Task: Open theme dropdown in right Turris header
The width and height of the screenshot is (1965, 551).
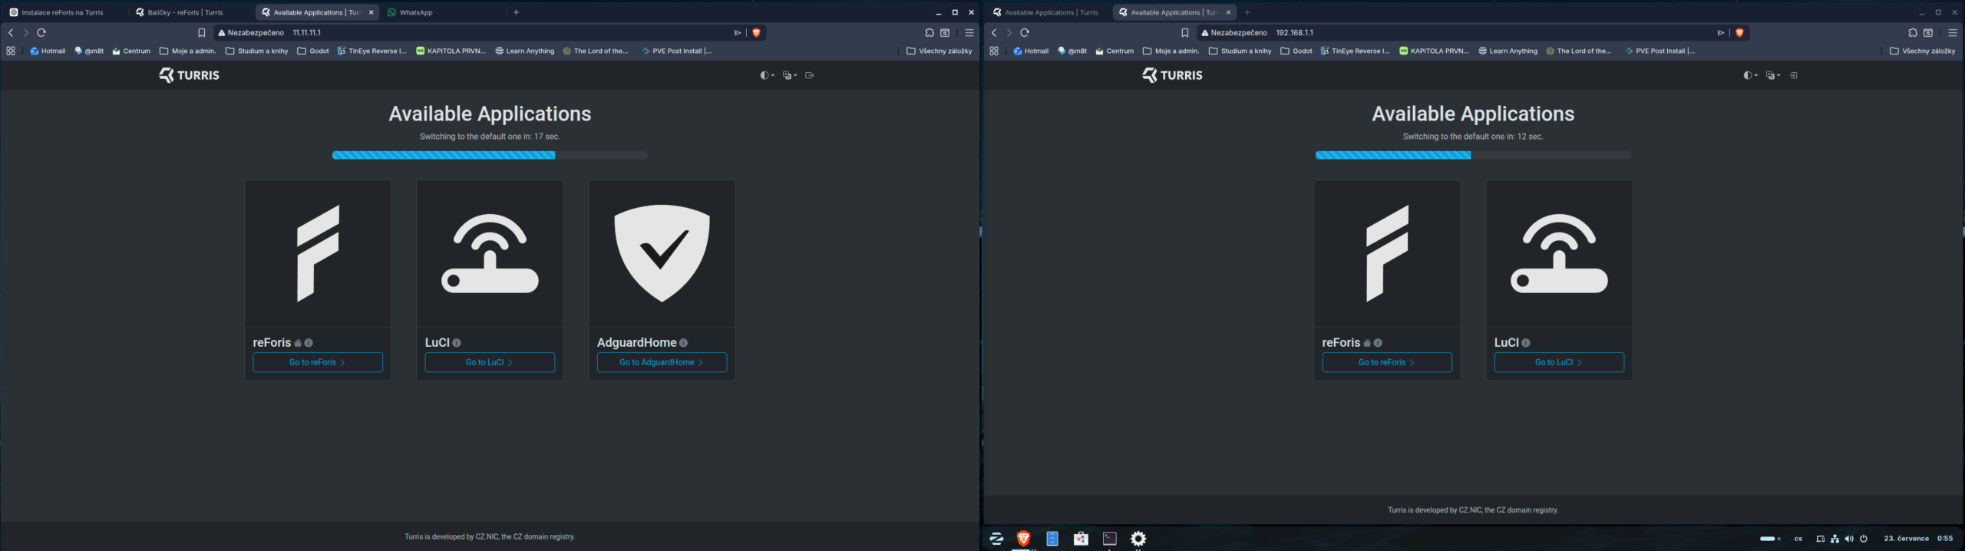Action: (1749, 75)
